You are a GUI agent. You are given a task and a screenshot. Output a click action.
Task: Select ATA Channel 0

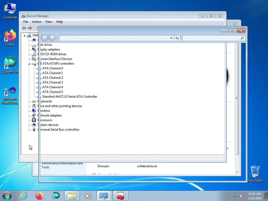[x=53, y=68]
